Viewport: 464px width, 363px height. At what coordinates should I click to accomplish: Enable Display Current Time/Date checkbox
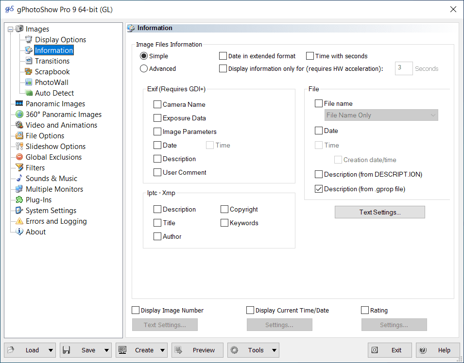(250, 310)
